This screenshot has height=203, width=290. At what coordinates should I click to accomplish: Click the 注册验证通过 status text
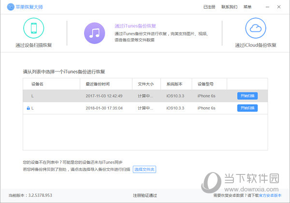[x=145, y=195]
